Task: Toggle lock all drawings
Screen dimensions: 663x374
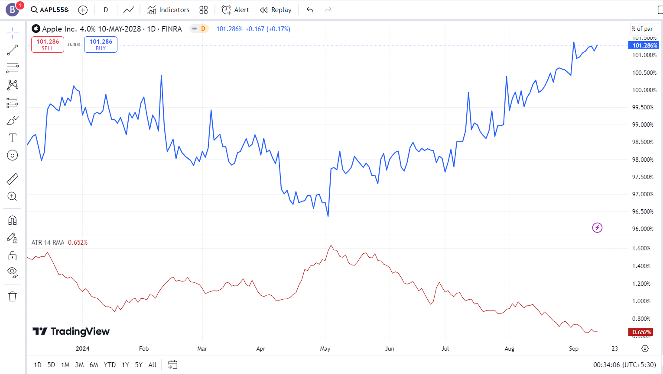Action: click(13, 256)
